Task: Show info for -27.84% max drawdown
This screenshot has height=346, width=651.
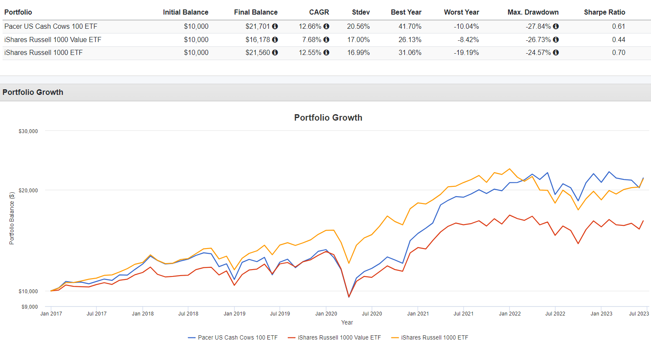Action: pos(556,26)
